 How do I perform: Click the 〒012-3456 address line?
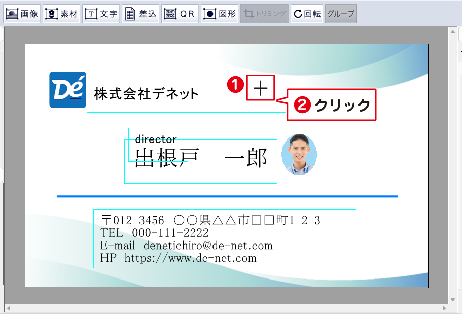click(210, 220)
